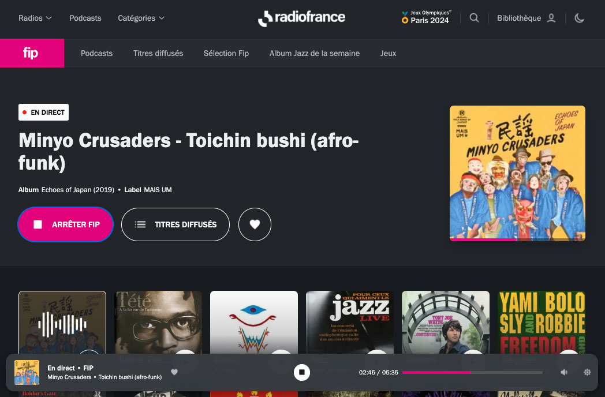Viewport: 605px width, 397px height.
Task: Click the TITRES DIFFUSÉS list button
Action: click(x=175, y=224)
